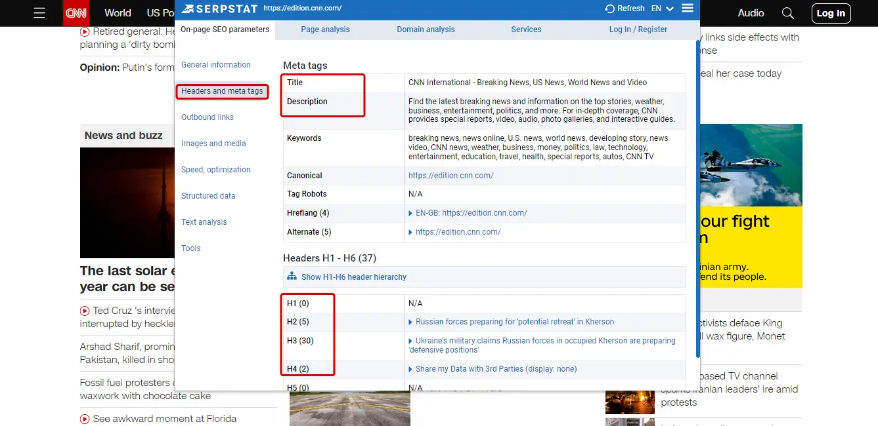Click the CNN logo
Screen dimensions: 878x426
click(76, 13)
